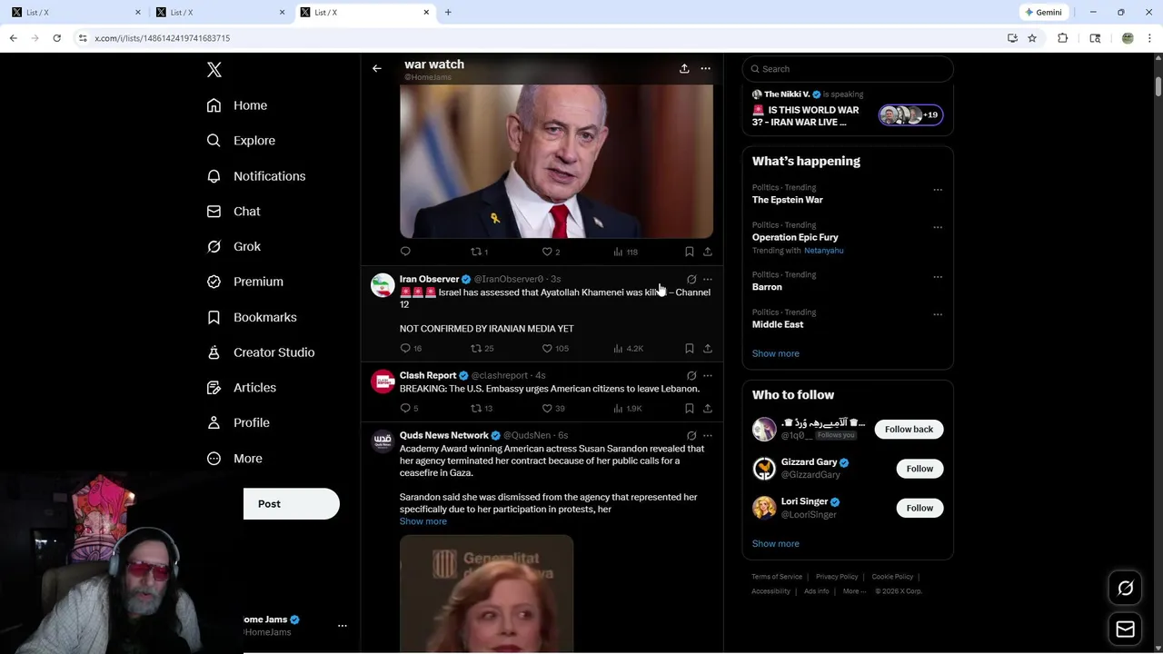Bookmark the Iran Observer post
Viewport: 1163px width, 654px height.
tap(689, 348)
